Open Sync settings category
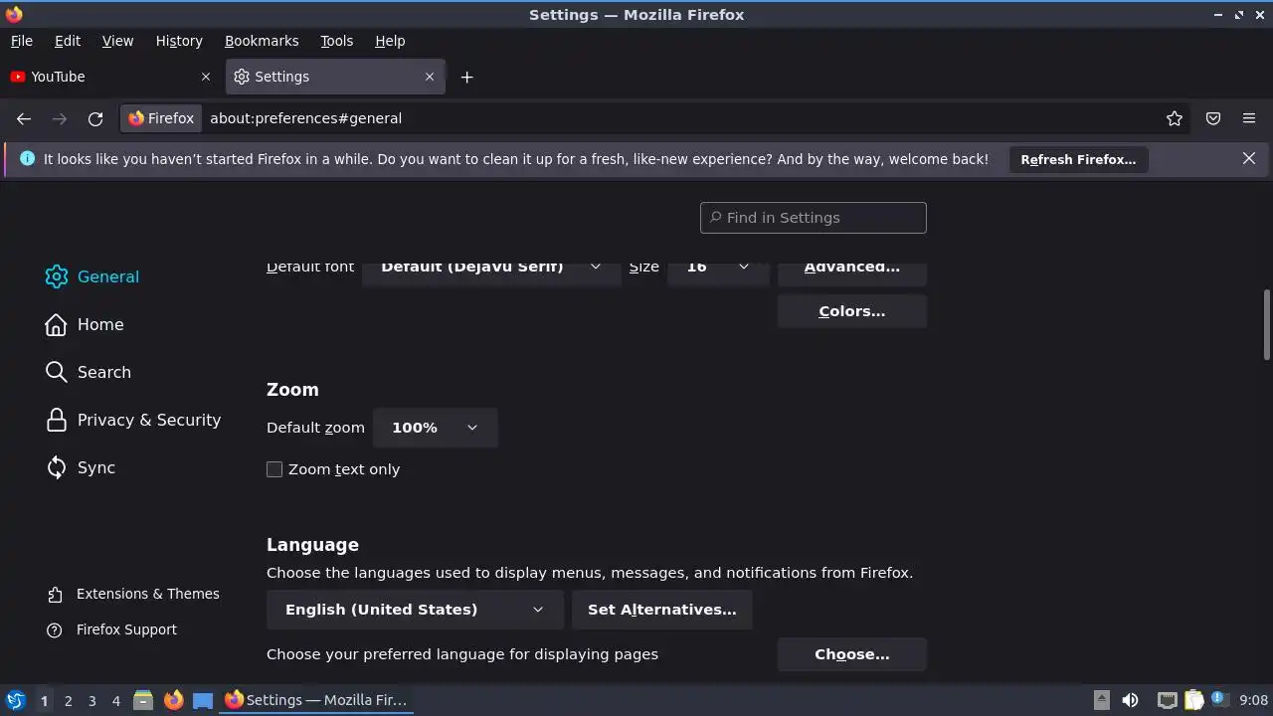This screenshot has height=716, width=1273. point(81,467)
